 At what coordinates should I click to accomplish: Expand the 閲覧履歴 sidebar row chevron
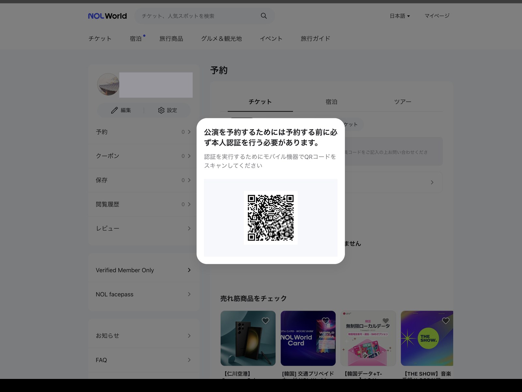pyautogui.click(x=189, y=204)
